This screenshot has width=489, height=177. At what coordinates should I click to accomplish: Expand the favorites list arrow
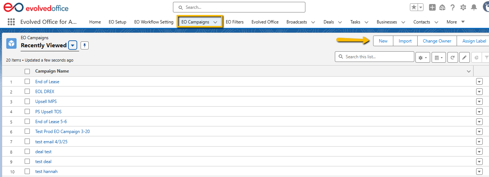[421, 7]
